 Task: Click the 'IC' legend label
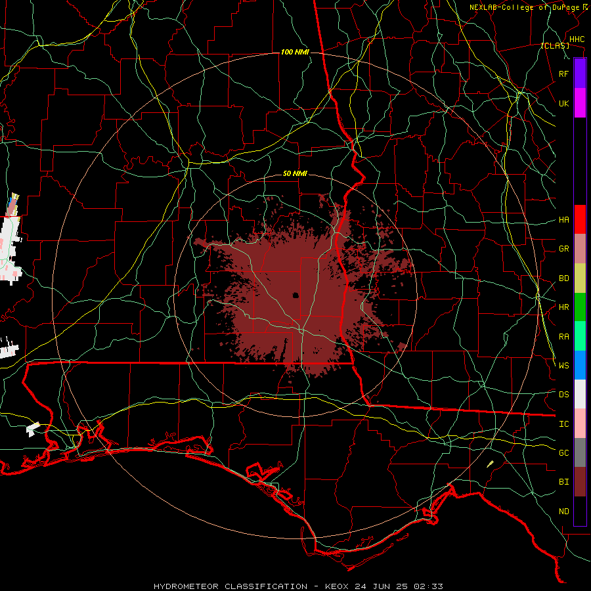pos(563,424)
